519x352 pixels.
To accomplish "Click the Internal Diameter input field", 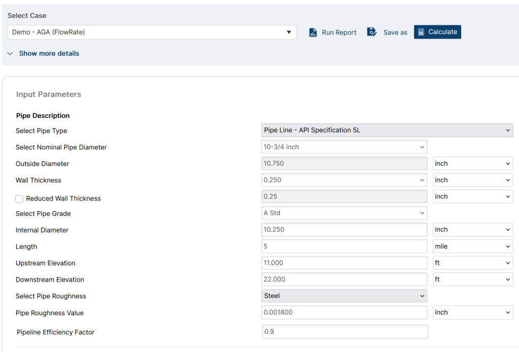I will [x=344, y=229].
